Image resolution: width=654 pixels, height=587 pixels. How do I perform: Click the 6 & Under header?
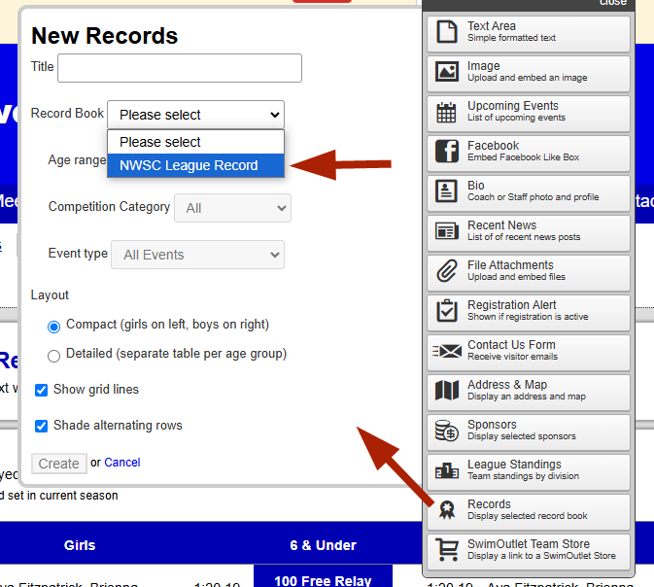coord(324,545)
